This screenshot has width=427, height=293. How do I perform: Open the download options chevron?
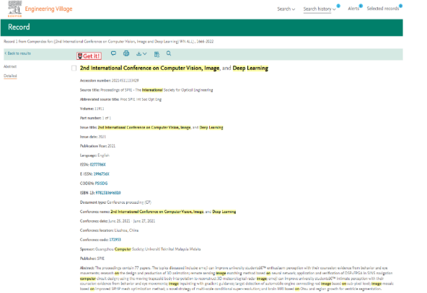pos(144,53)
